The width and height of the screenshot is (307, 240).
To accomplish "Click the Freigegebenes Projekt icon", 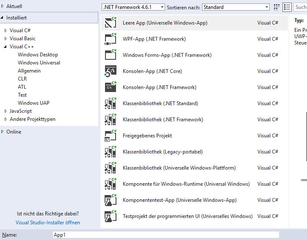I will 111,136.
